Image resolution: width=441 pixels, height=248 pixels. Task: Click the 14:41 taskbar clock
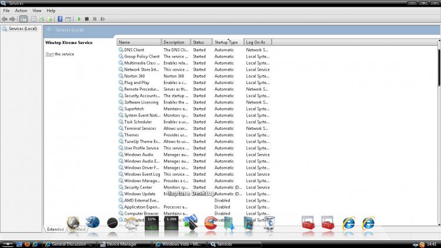tap(432, 244)
